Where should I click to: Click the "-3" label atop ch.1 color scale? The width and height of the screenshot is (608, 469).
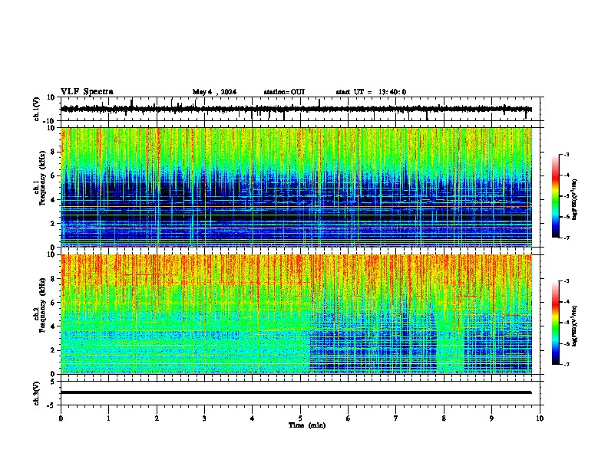click(566, 154)
